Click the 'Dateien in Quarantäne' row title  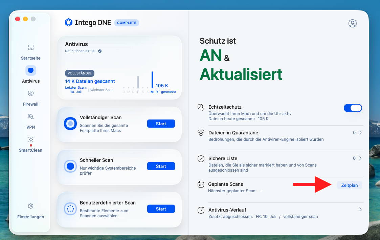pos(233,133)
